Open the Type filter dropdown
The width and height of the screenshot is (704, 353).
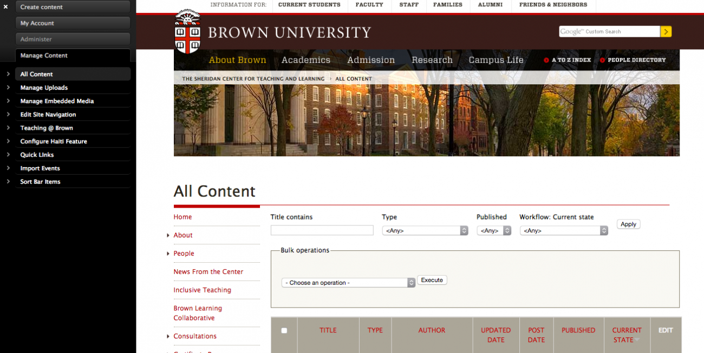click(425, 230)
